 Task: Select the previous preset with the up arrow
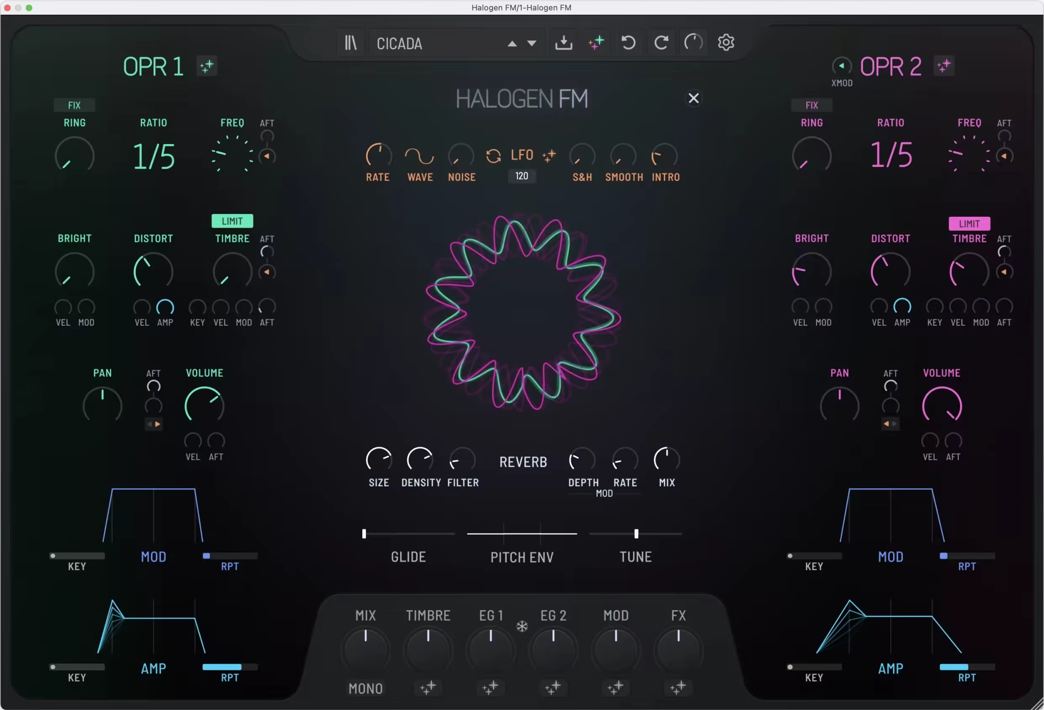512,44
